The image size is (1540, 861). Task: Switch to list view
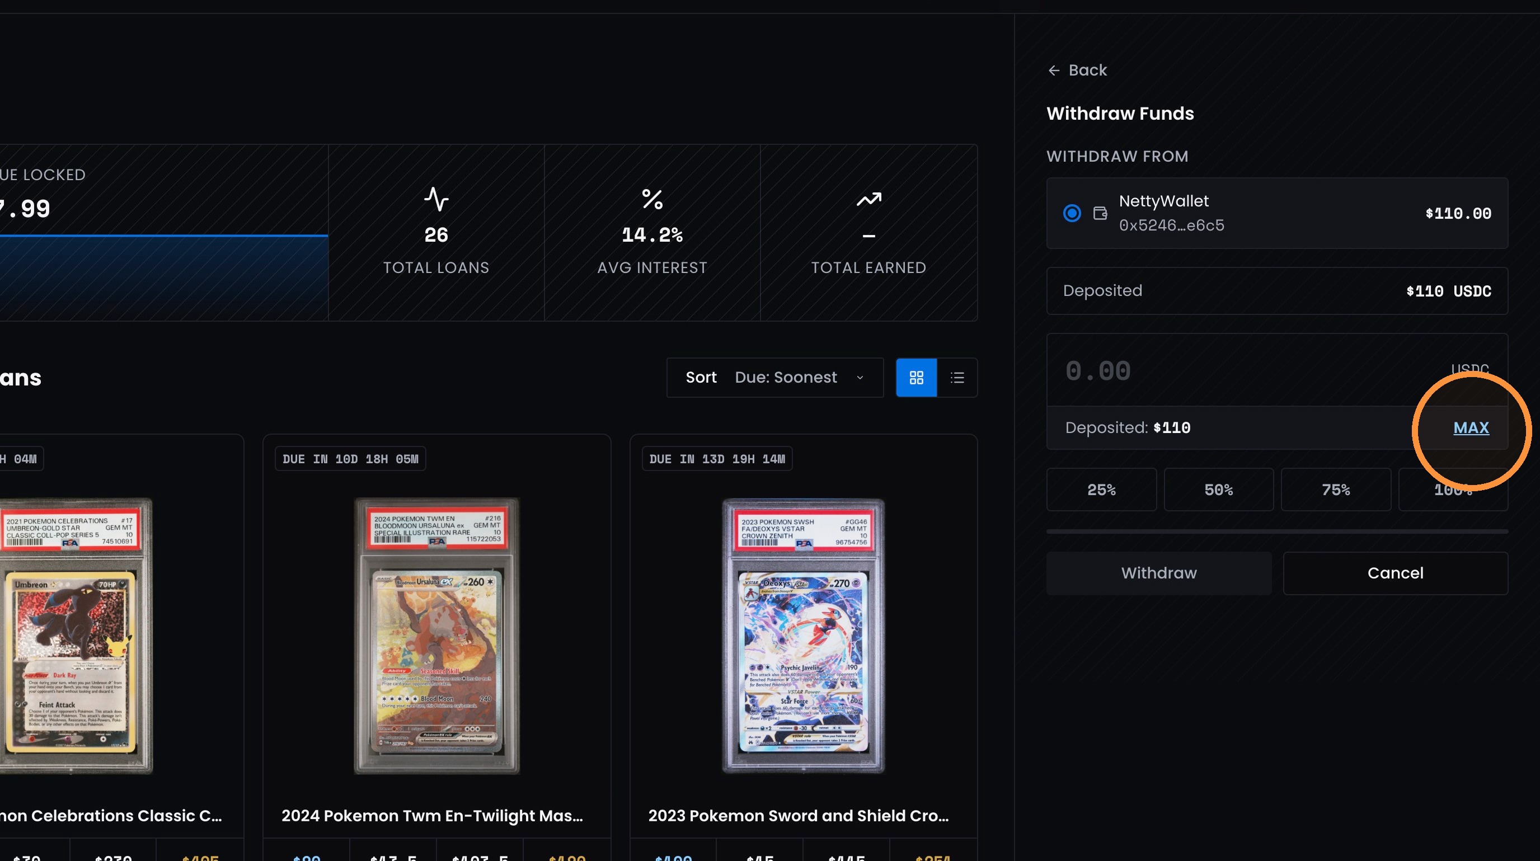pos(957,378)
